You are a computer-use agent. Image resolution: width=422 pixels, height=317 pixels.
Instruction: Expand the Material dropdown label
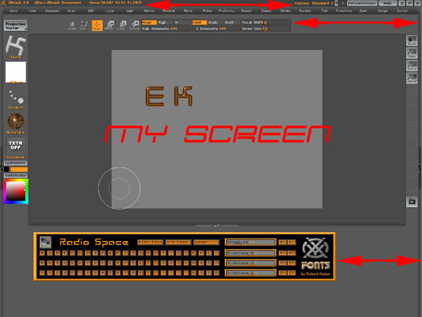[x=16, y=132]
